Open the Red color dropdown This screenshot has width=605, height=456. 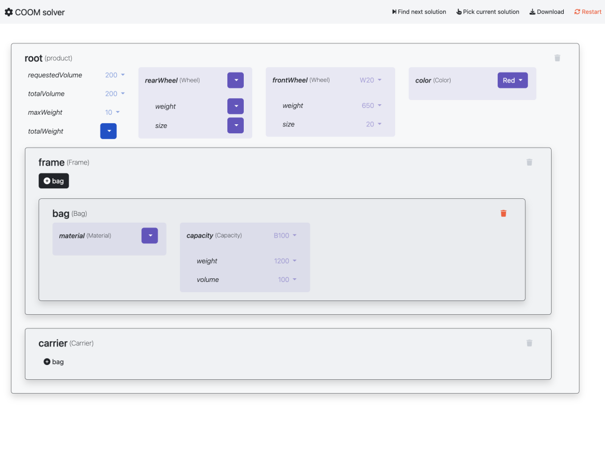pyautogui.click(x=512, y=80)
